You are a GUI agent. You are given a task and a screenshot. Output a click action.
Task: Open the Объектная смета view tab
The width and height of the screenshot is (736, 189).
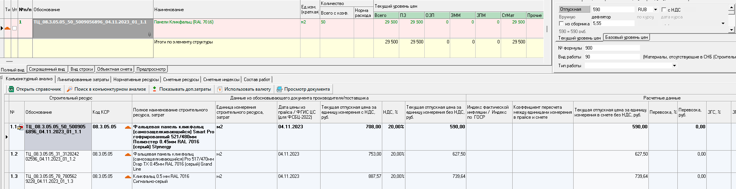click(115, 69)
